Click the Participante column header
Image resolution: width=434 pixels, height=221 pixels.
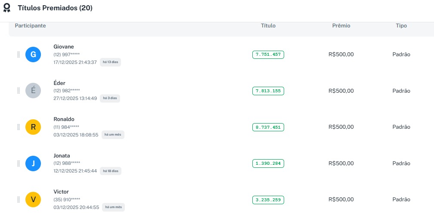pyautogui.click(x=30, y=26)
